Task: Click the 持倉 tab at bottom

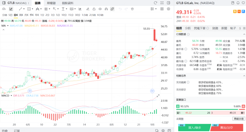Action: (x=5, y=131)
